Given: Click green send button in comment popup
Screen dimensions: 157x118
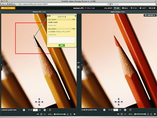Looking at the screenshot, I should pos(62,45).
